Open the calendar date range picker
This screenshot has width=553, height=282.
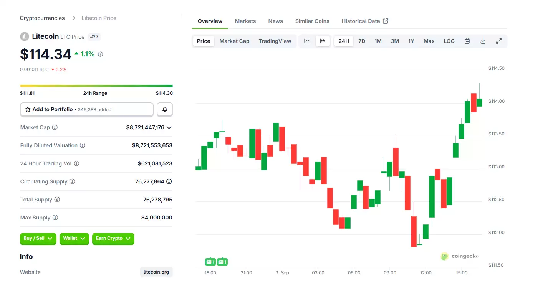click(x=467, y=41)
